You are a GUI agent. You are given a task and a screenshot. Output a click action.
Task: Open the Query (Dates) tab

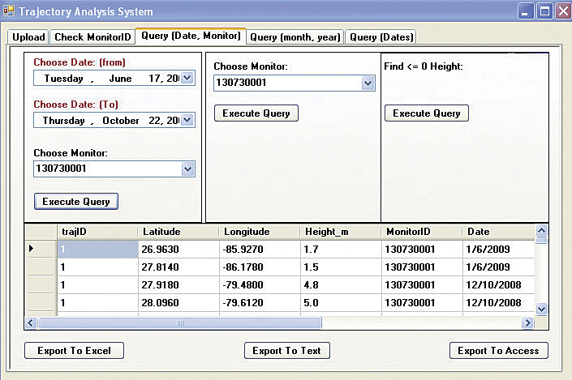(381, 36)
